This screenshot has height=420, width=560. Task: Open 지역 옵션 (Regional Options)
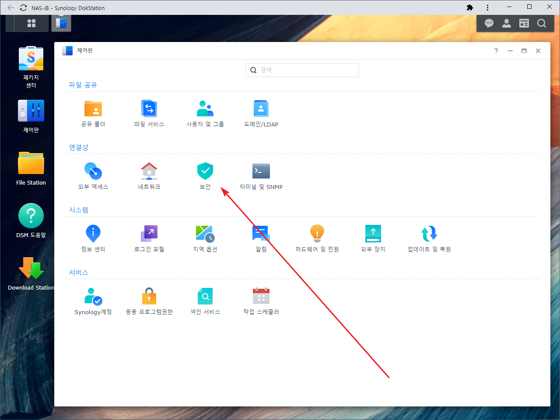[205, 238]
